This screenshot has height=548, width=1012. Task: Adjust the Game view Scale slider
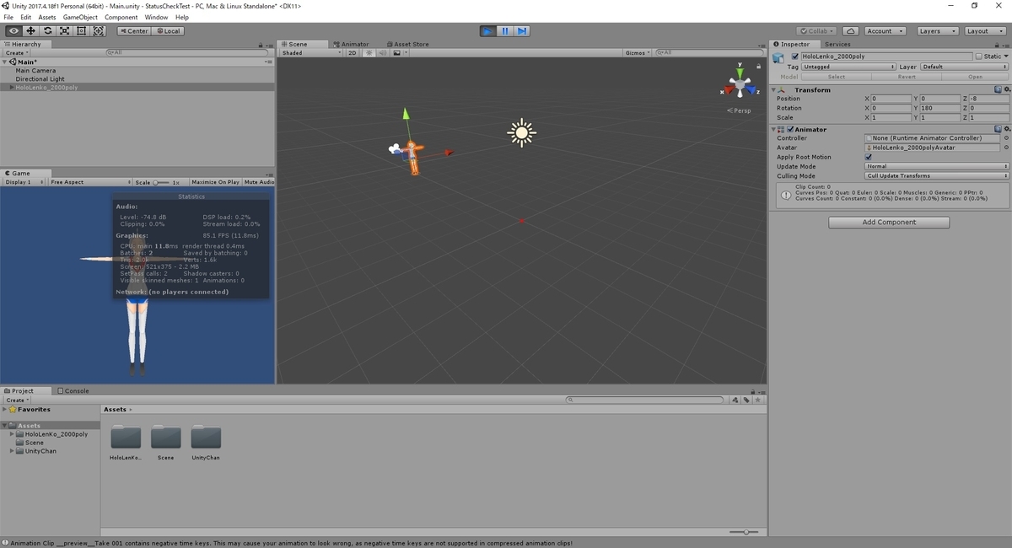[161, 182]
